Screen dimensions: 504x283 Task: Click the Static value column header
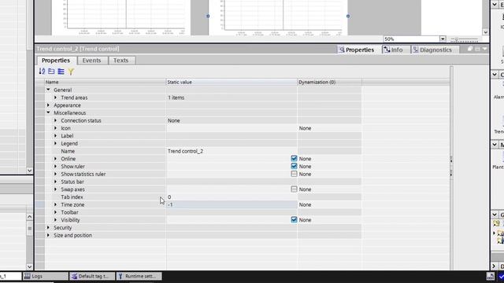(x=232, y=82)
